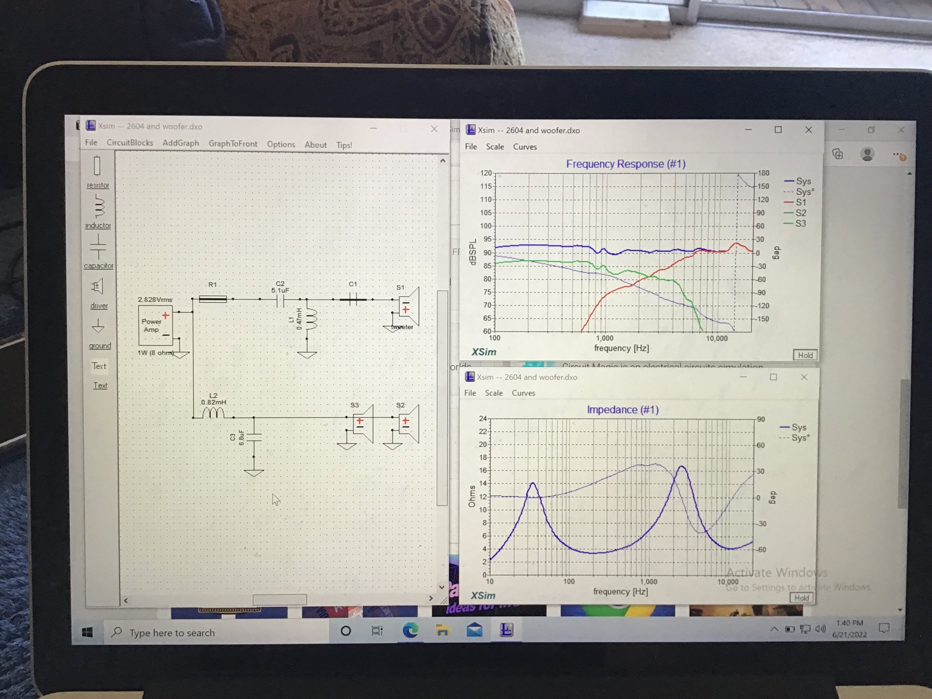
Task: Select capacitor C3 6.8uF in schematic
Action: pyautogui.click(x=253, y=437)
